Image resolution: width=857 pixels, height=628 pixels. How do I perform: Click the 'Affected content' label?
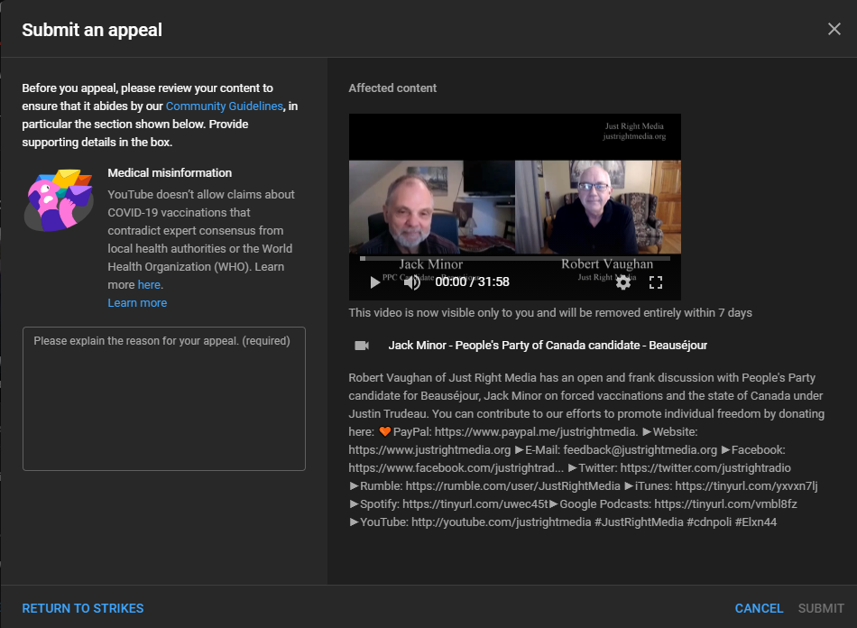click(392, 88)
